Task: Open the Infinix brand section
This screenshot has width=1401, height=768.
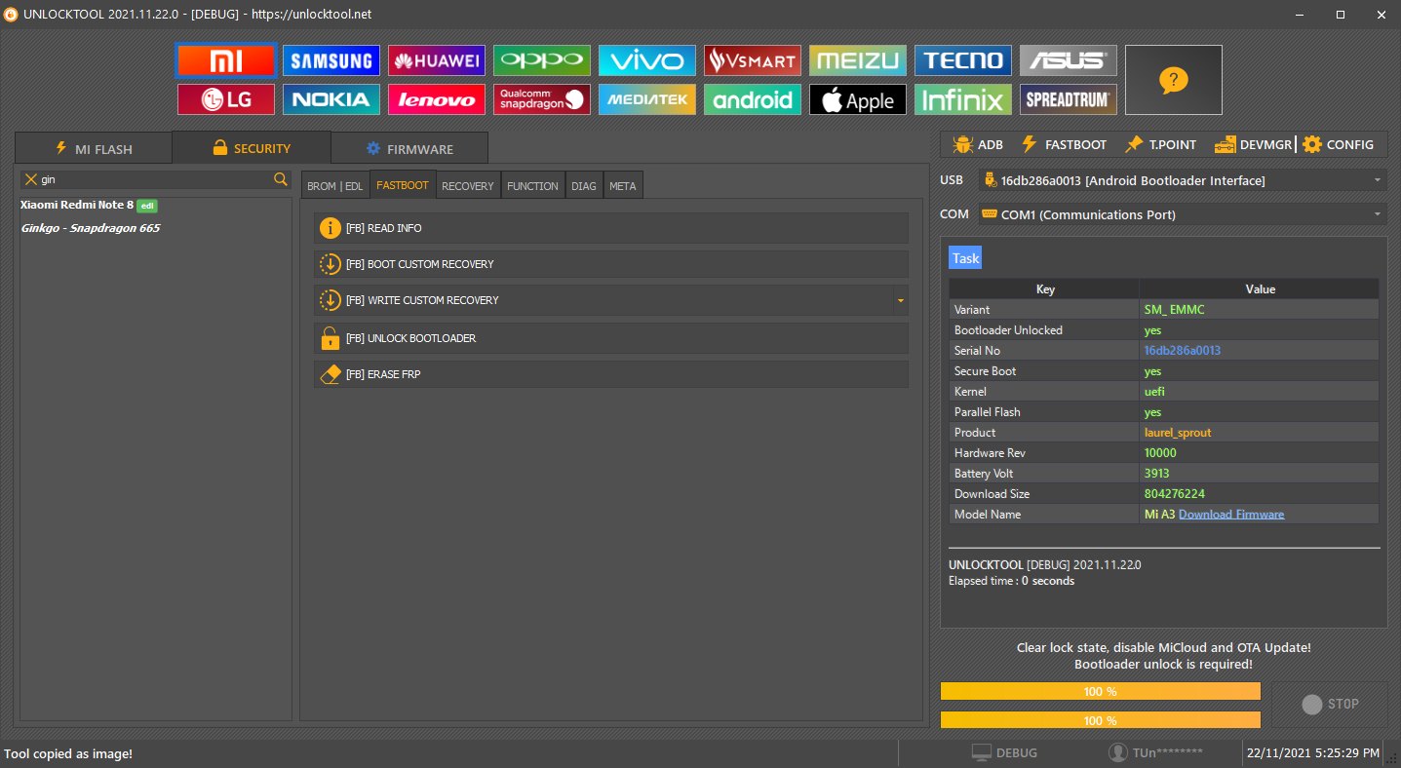Action: pyautogui.click(x=963, y=99)
